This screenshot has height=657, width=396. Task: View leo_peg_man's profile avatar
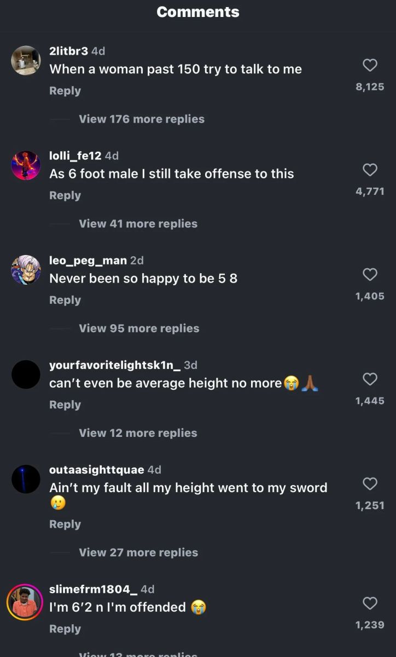pyautogui.click(x=26, y=270)
